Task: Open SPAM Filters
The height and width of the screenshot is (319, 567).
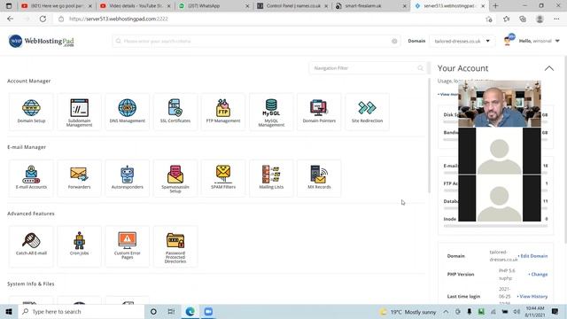Action: click(x=223, y=178)
